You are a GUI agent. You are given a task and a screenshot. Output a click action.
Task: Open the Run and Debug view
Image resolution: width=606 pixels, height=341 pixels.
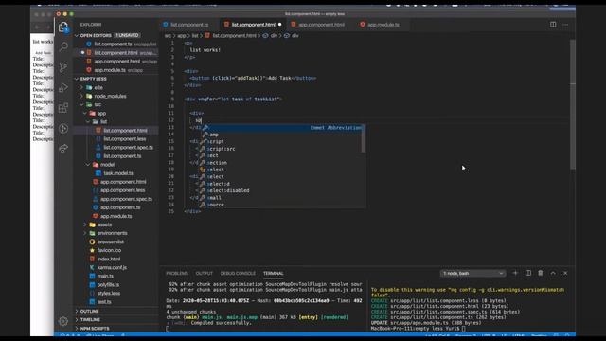(x=63, y=88)
